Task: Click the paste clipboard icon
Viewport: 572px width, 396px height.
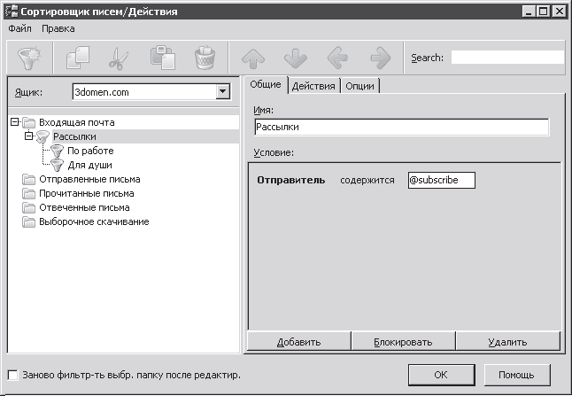Action: coord(162,58)
